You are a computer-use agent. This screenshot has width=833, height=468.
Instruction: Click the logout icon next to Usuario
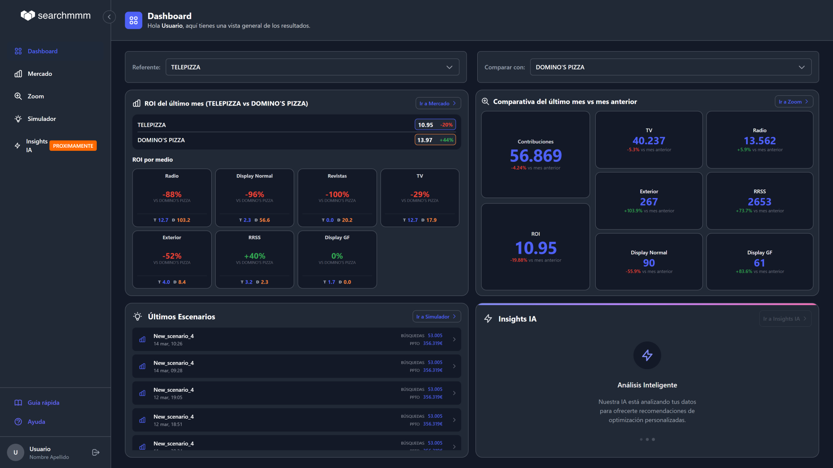pos(95,452)
